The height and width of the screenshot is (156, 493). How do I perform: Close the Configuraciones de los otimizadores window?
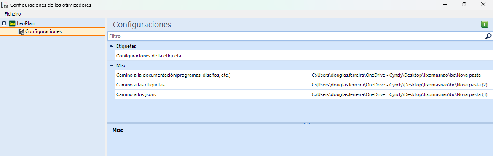[x=484, y=4]
